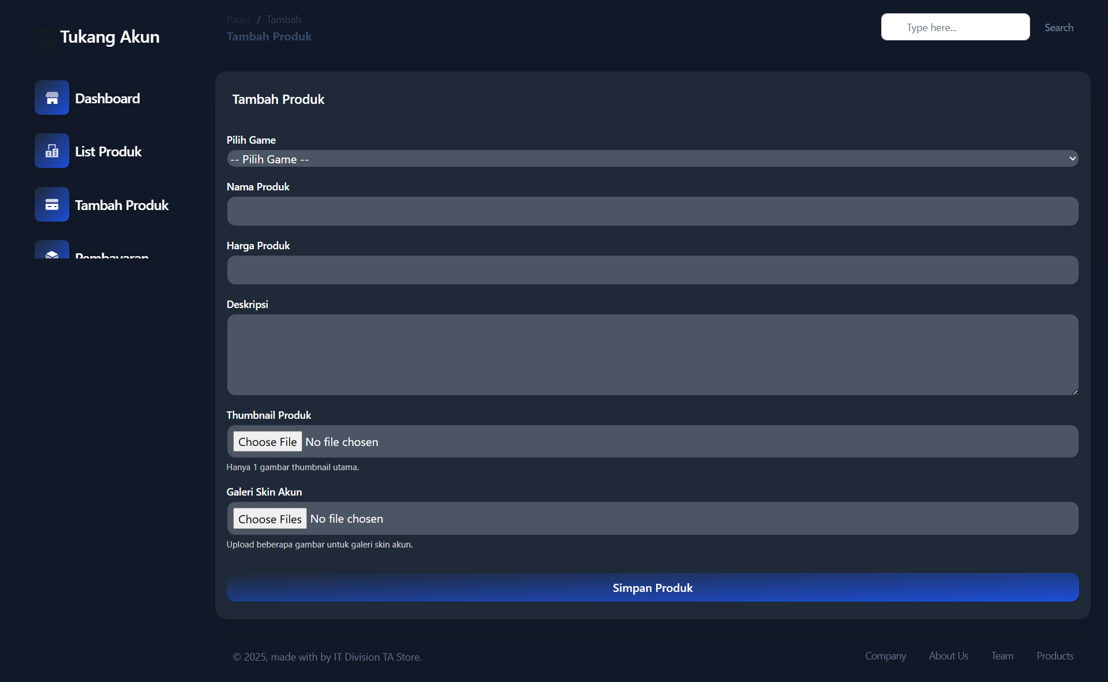Screen dimensions: 1108x682
Task: Open Dashboard menu item
Action: coord(107,99)
